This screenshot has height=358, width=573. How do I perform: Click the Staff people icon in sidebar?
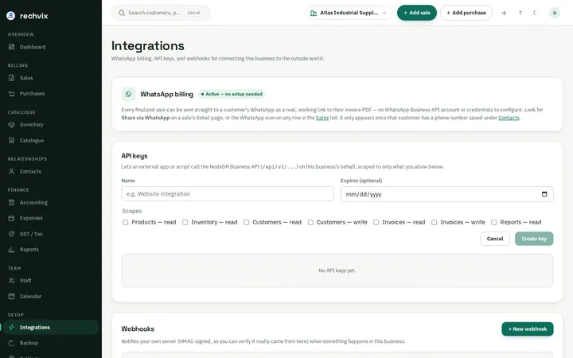pos(12,281)
